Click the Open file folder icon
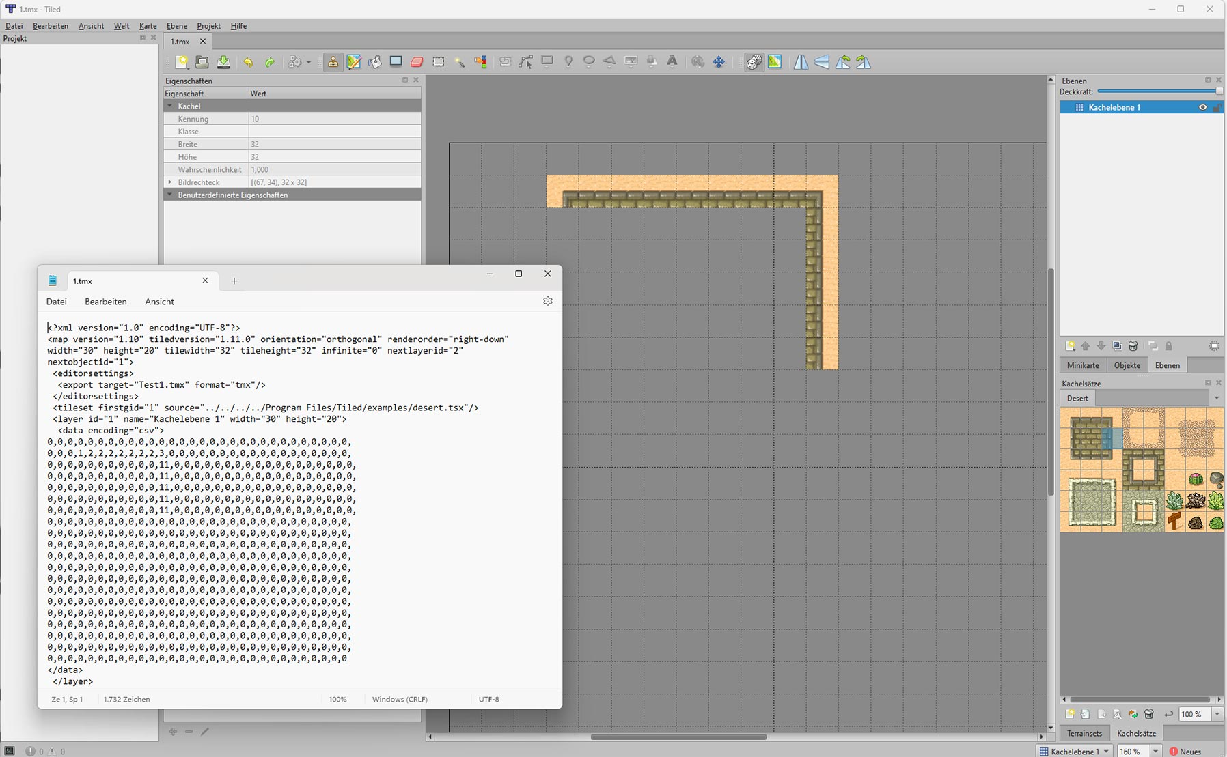 click(202, 62)
